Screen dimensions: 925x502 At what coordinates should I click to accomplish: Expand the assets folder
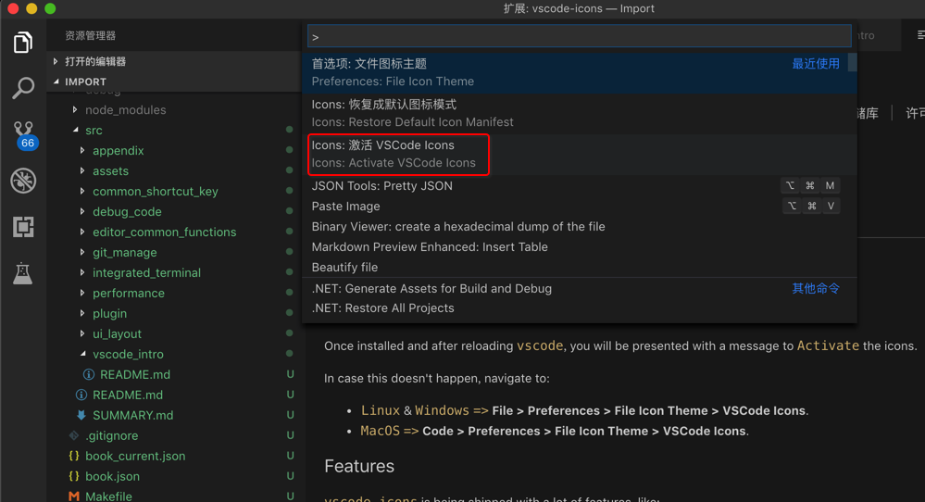click(x=82, y=170)
